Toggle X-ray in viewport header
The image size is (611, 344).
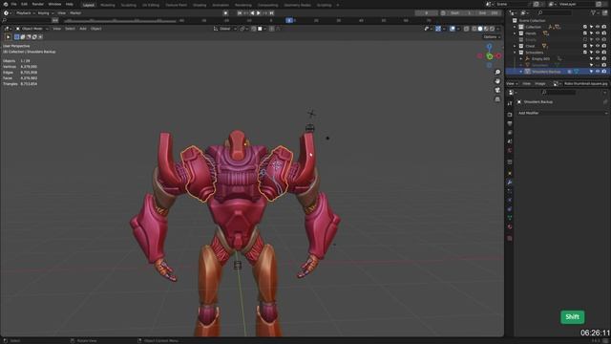(x=467, y=29)
